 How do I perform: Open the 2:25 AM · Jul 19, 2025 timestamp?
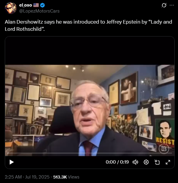coord(27,177)
